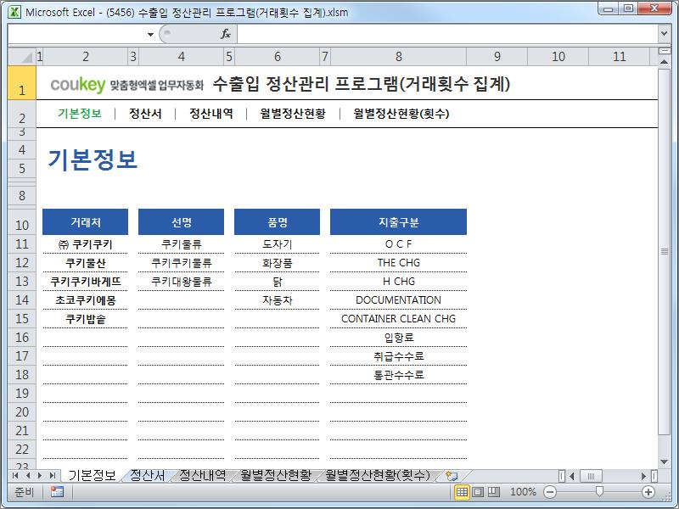679x509 pixels.
Task: Open 기본정보 navigation link
Action: point(80,114)
